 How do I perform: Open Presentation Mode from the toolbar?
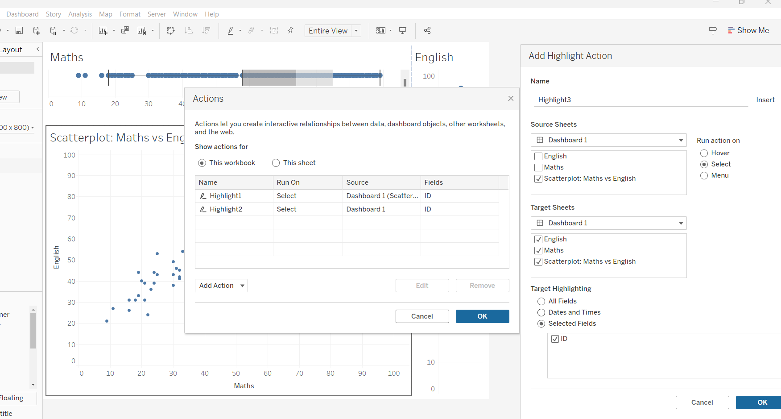(402, 30)
